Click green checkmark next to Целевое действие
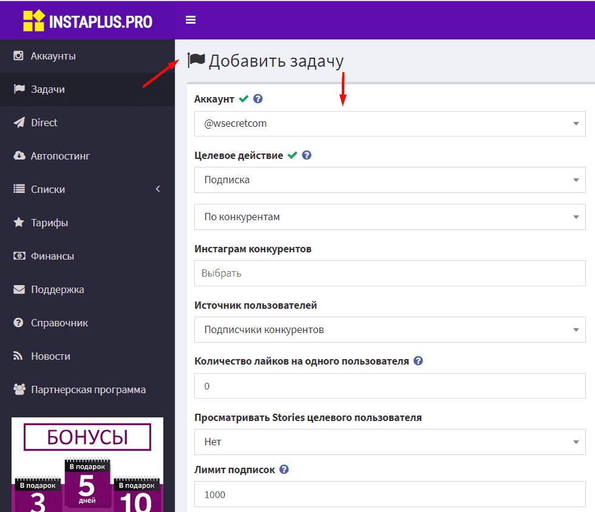 point(292,155)
